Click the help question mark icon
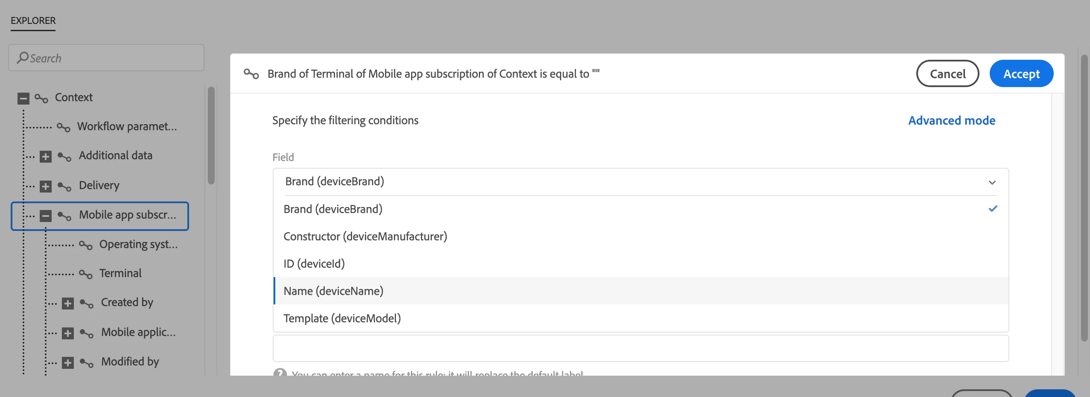 (280, 373)
